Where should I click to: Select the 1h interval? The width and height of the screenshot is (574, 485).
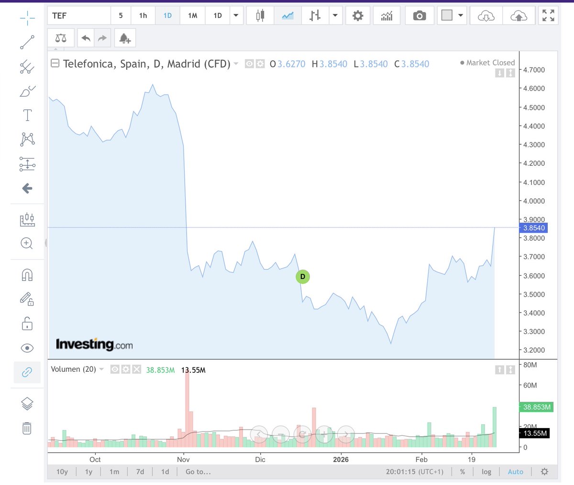point(143,16)
